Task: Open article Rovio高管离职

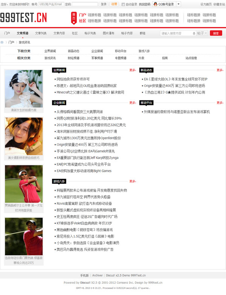Action: [x=84, y=204]
